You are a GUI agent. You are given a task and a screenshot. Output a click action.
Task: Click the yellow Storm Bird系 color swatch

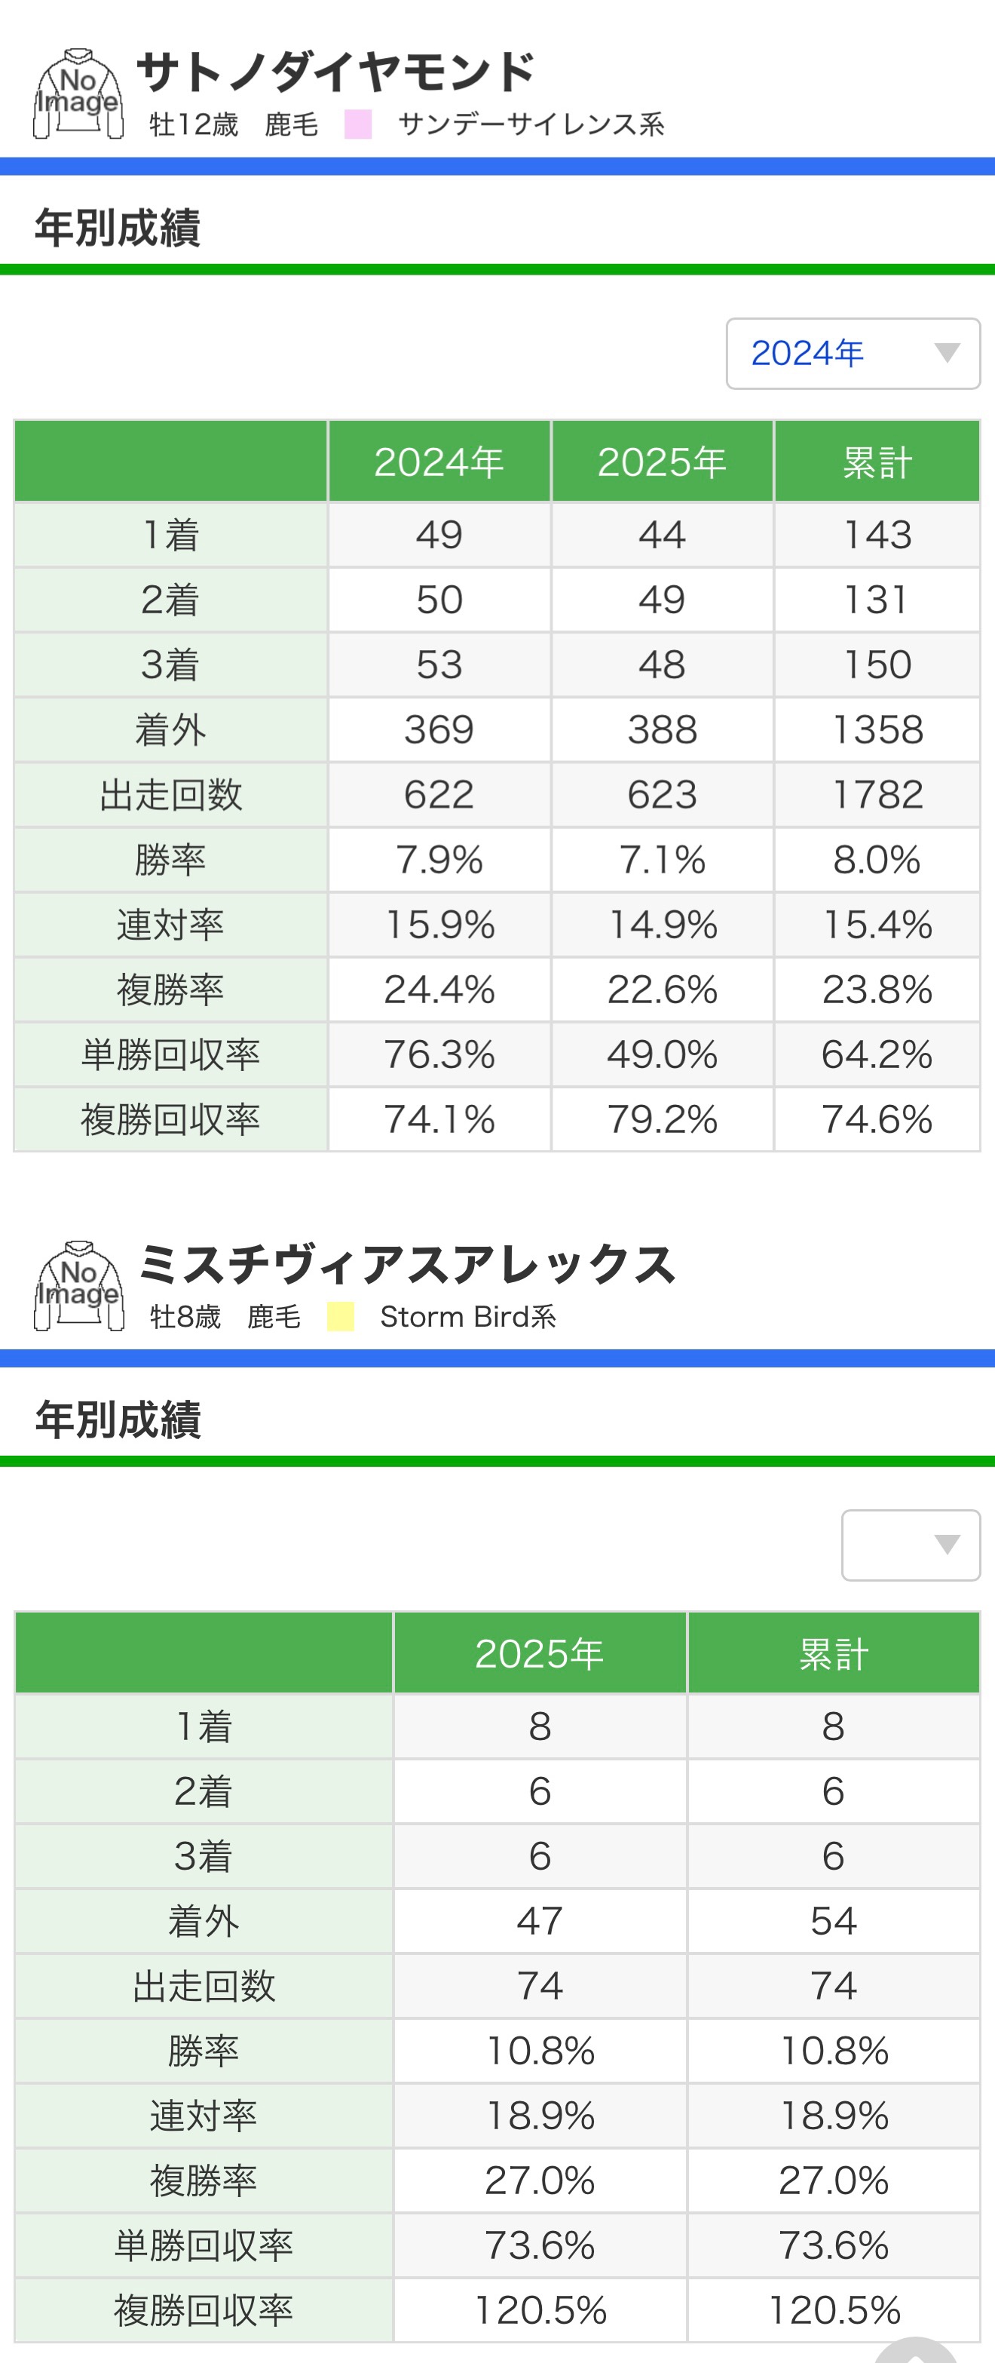click(340, 1316)
